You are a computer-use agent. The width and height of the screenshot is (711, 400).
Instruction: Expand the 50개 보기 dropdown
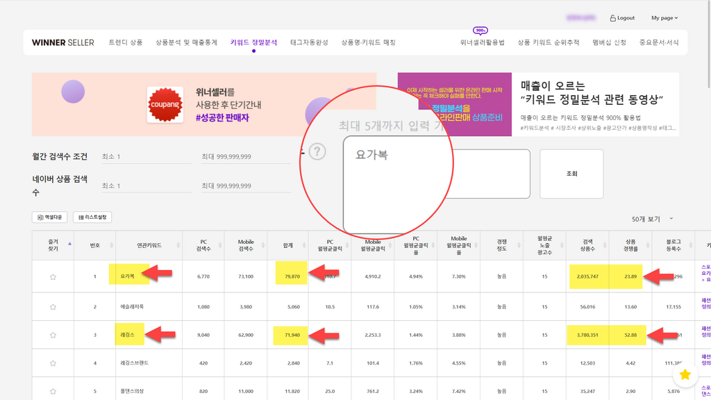(653, 219)
